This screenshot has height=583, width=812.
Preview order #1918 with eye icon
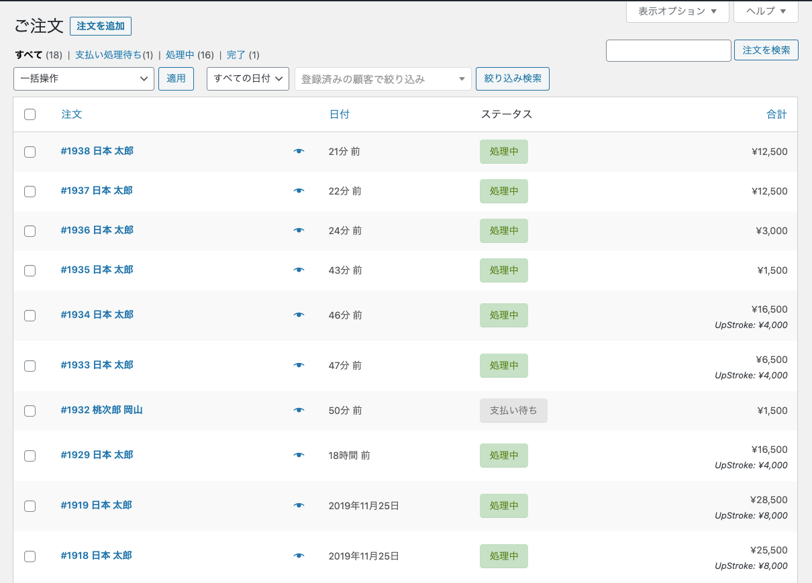click(299, 556)
